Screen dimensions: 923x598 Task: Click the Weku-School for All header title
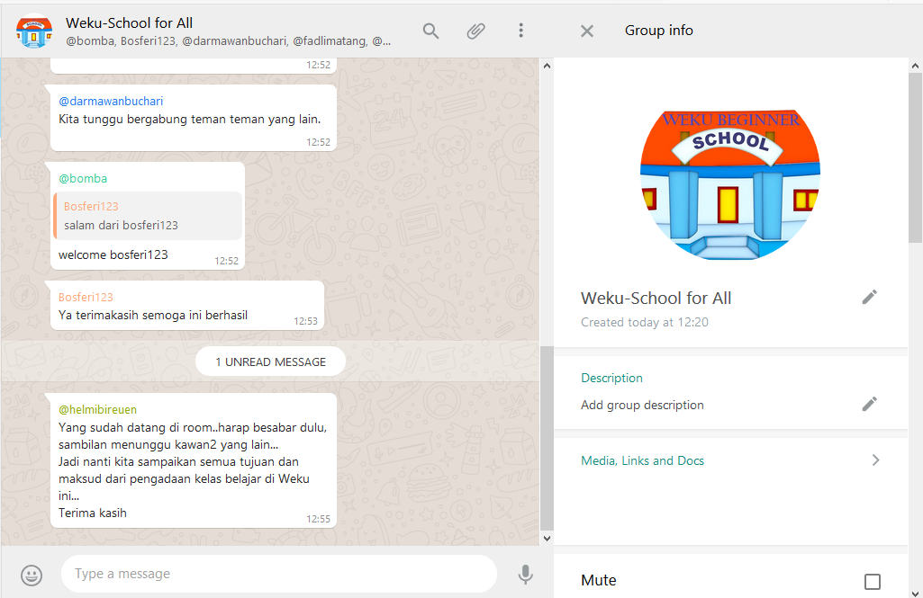tap(129, 23)
